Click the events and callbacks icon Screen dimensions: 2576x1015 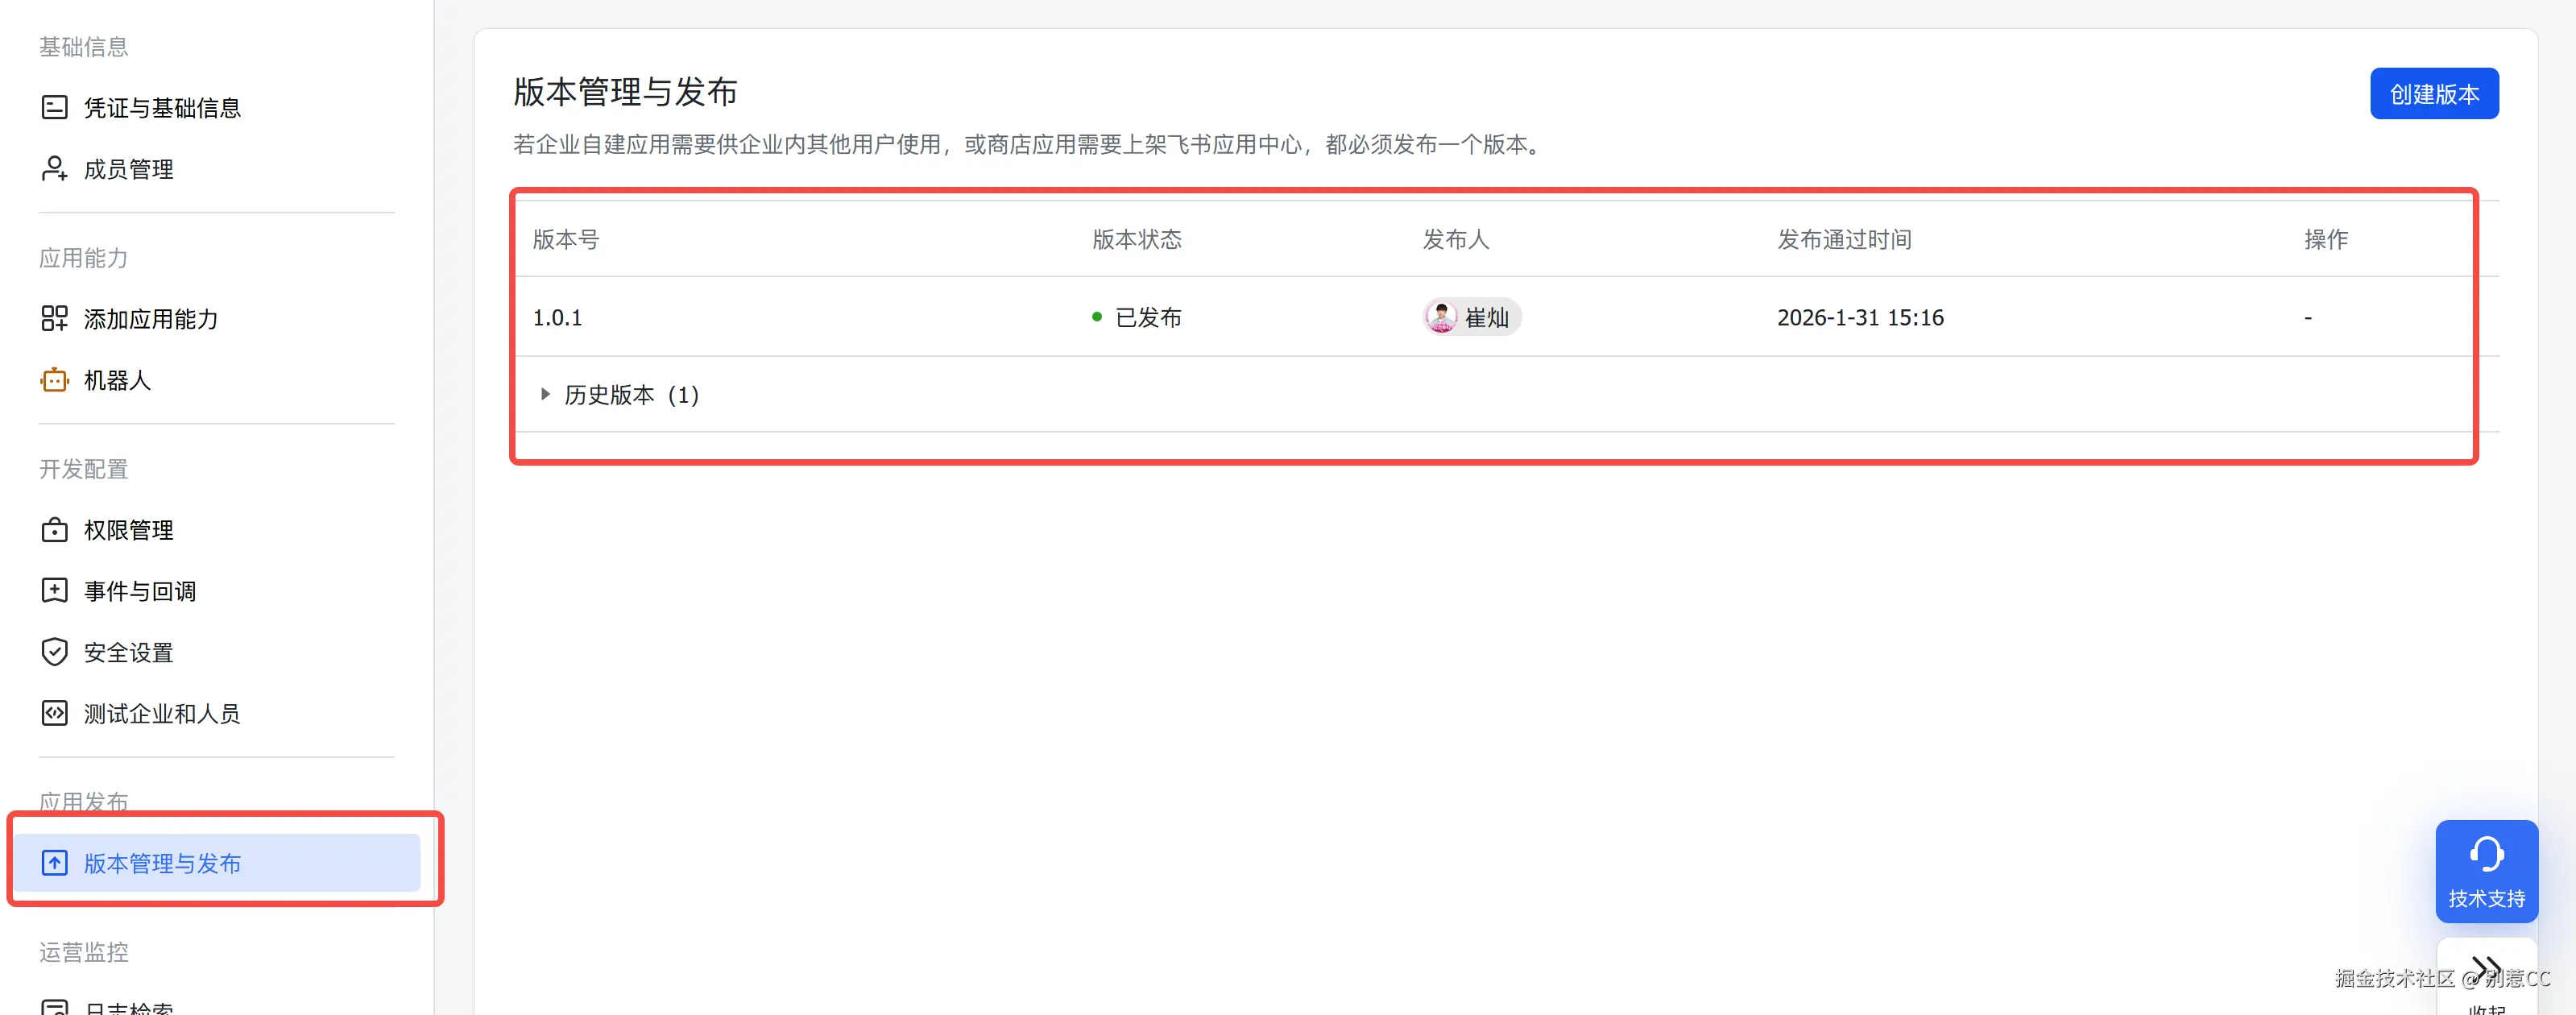coord(54,591)
